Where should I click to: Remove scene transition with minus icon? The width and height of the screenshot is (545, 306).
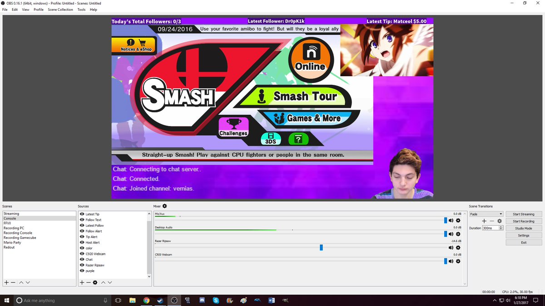coord(492,221)
